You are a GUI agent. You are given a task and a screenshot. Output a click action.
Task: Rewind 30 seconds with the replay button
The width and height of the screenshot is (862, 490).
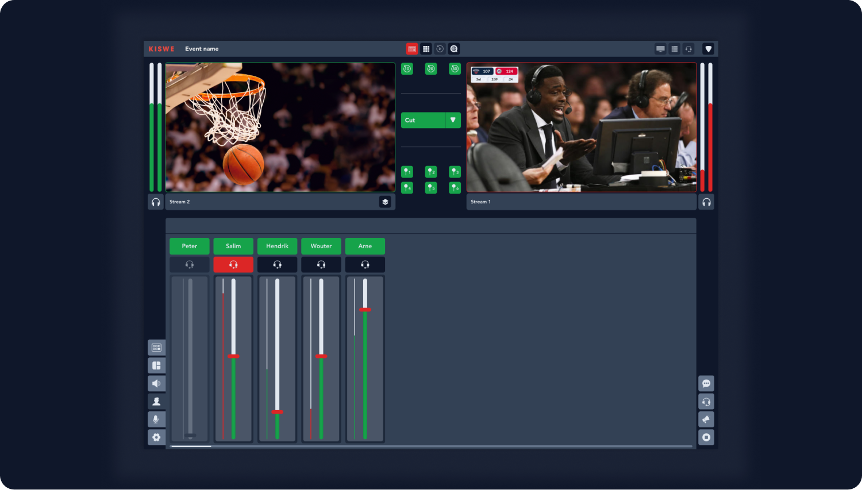pos(455,69)
